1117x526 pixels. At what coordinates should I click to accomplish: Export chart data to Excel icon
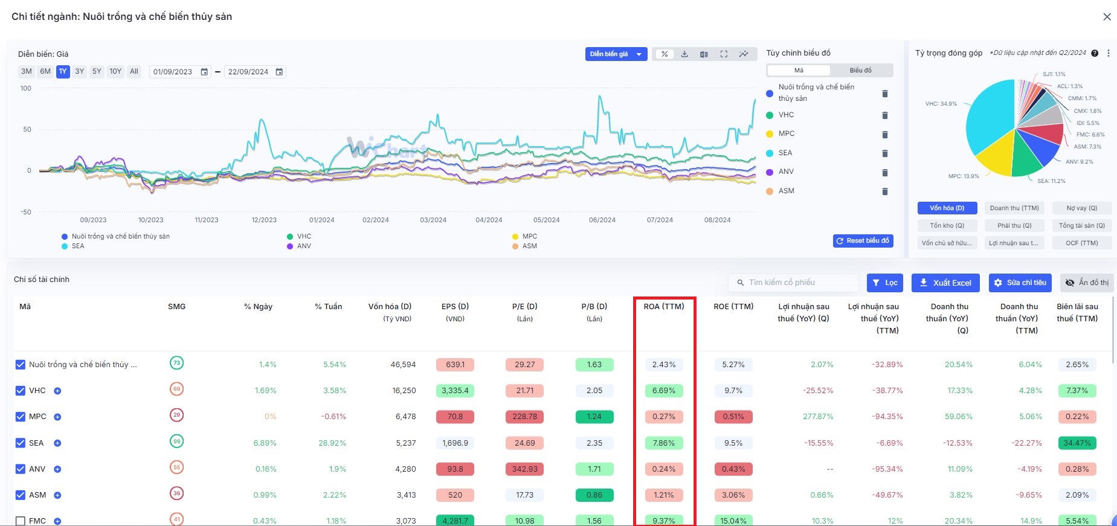(704, 54)
